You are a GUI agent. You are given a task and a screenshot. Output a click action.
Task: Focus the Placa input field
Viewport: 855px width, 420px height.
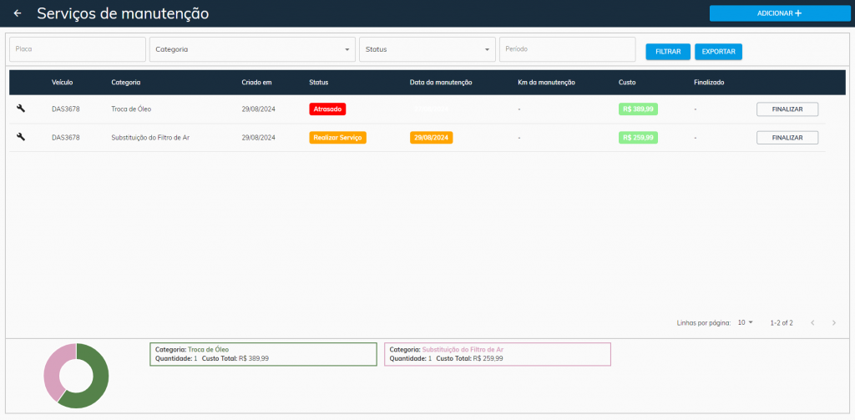(x=78, y=49)
